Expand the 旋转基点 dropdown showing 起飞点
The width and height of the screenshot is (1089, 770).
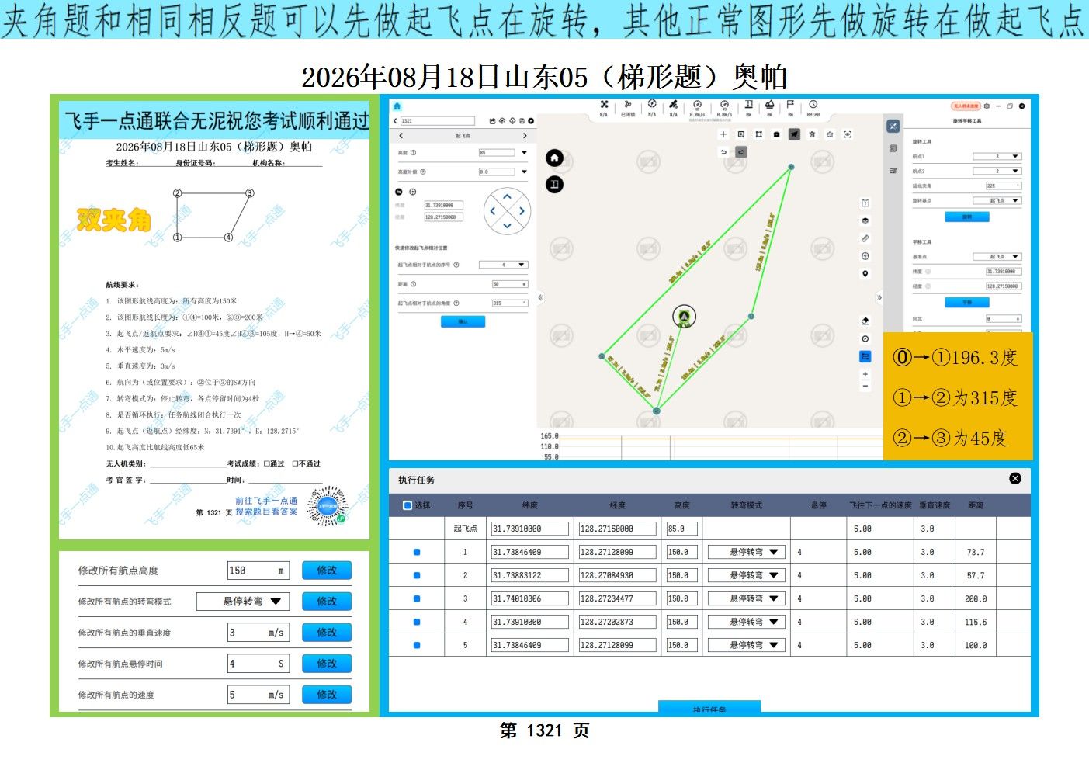pos(997,200)
